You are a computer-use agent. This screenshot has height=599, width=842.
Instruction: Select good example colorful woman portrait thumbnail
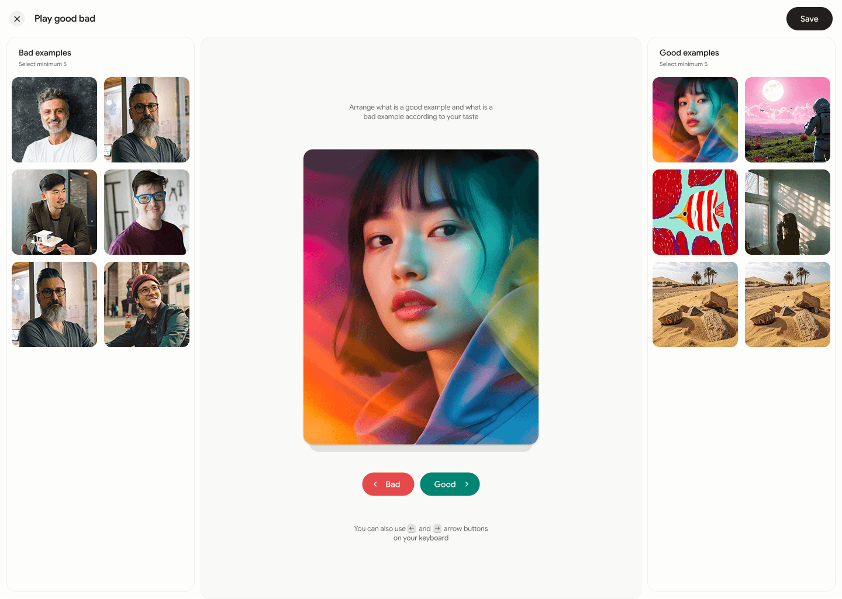[695, 120]
